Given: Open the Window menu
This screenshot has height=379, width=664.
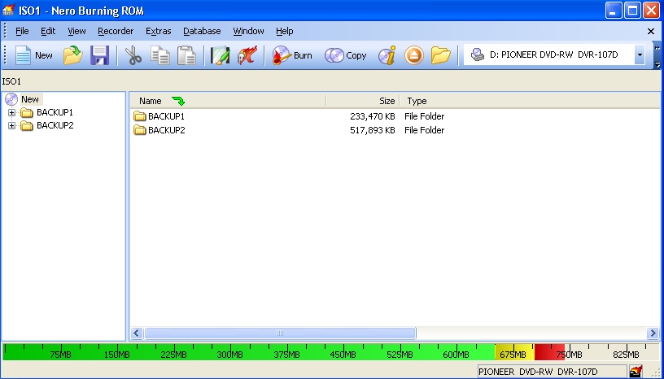Looking at the screenshot, I should (x=248, y=31).
